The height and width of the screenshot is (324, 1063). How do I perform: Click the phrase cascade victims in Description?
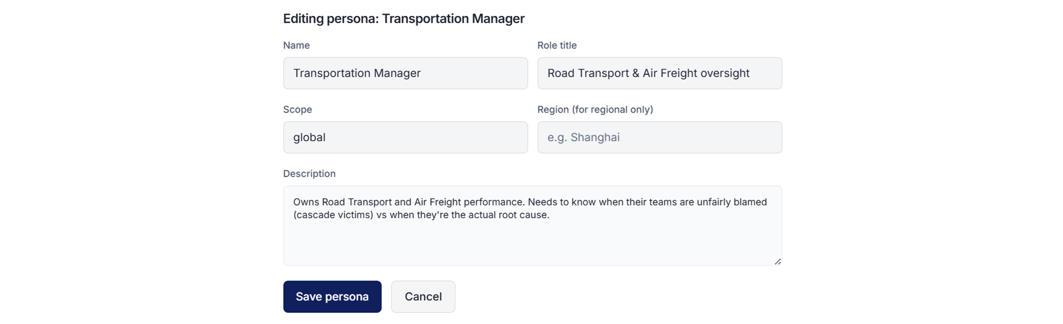(333, 215)
